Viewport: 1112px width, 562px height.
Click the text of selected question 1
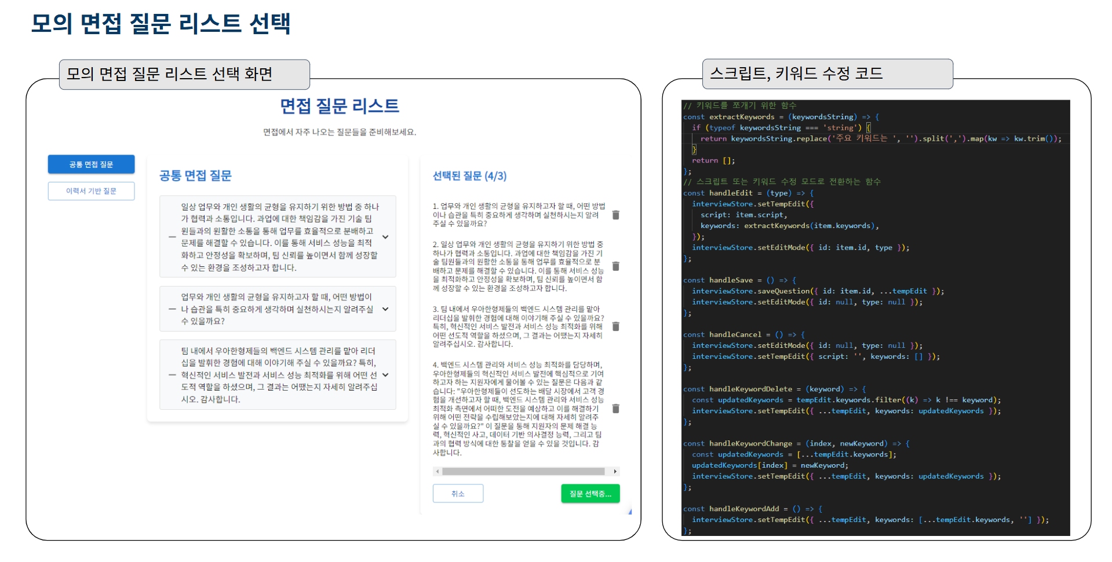(x=519, y=215)
